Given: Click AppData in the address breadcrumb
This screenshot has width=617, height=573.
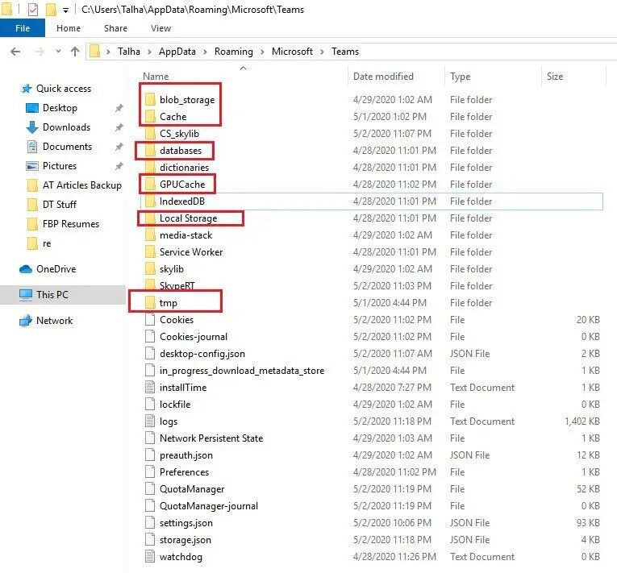Looking at the screenshot, I should 177,52.
